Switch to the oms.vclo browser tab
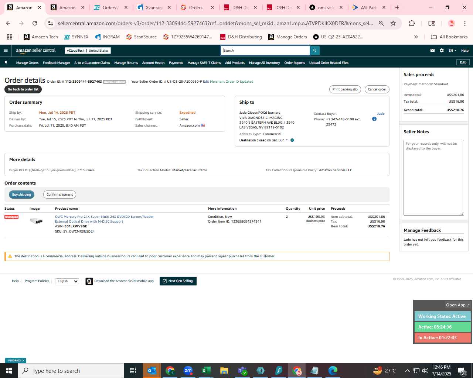The width and height of the screenshot is (473, 378). pyautogui.click(x=326, y=7)
